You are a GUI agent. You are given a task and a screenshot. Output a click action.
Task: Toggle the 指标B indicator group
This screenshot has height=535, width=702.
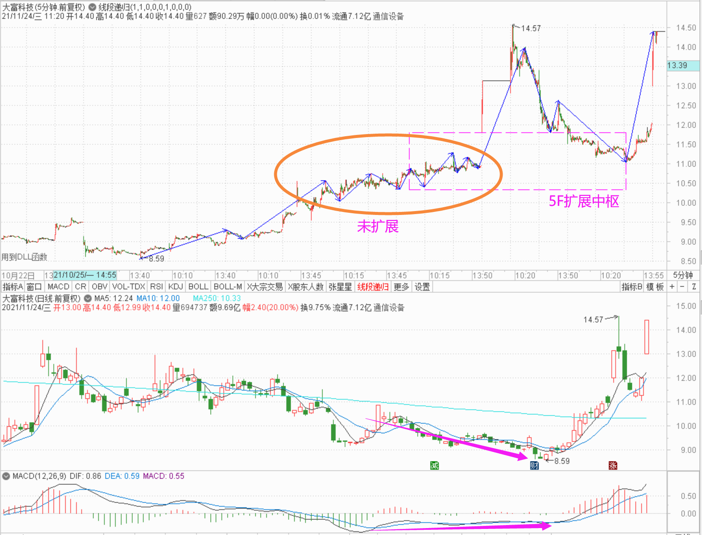pyautogui.click(x=631, y=287)
